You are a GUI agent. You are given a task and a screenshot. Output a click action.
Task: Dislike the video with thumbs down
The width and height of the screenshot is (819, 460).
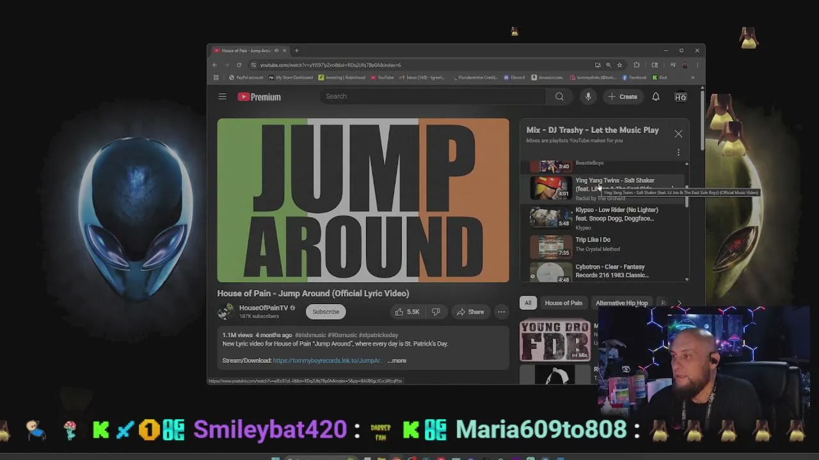(436, 312)
